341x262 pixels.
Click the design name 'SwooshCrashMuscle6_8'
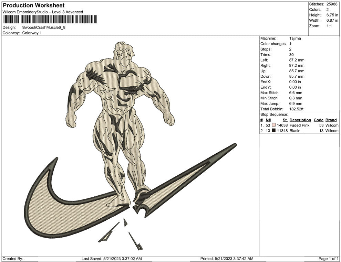(x=44, y=28)
